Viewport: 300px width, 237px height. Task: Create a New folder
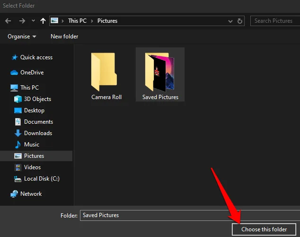(x=64, y=36)
